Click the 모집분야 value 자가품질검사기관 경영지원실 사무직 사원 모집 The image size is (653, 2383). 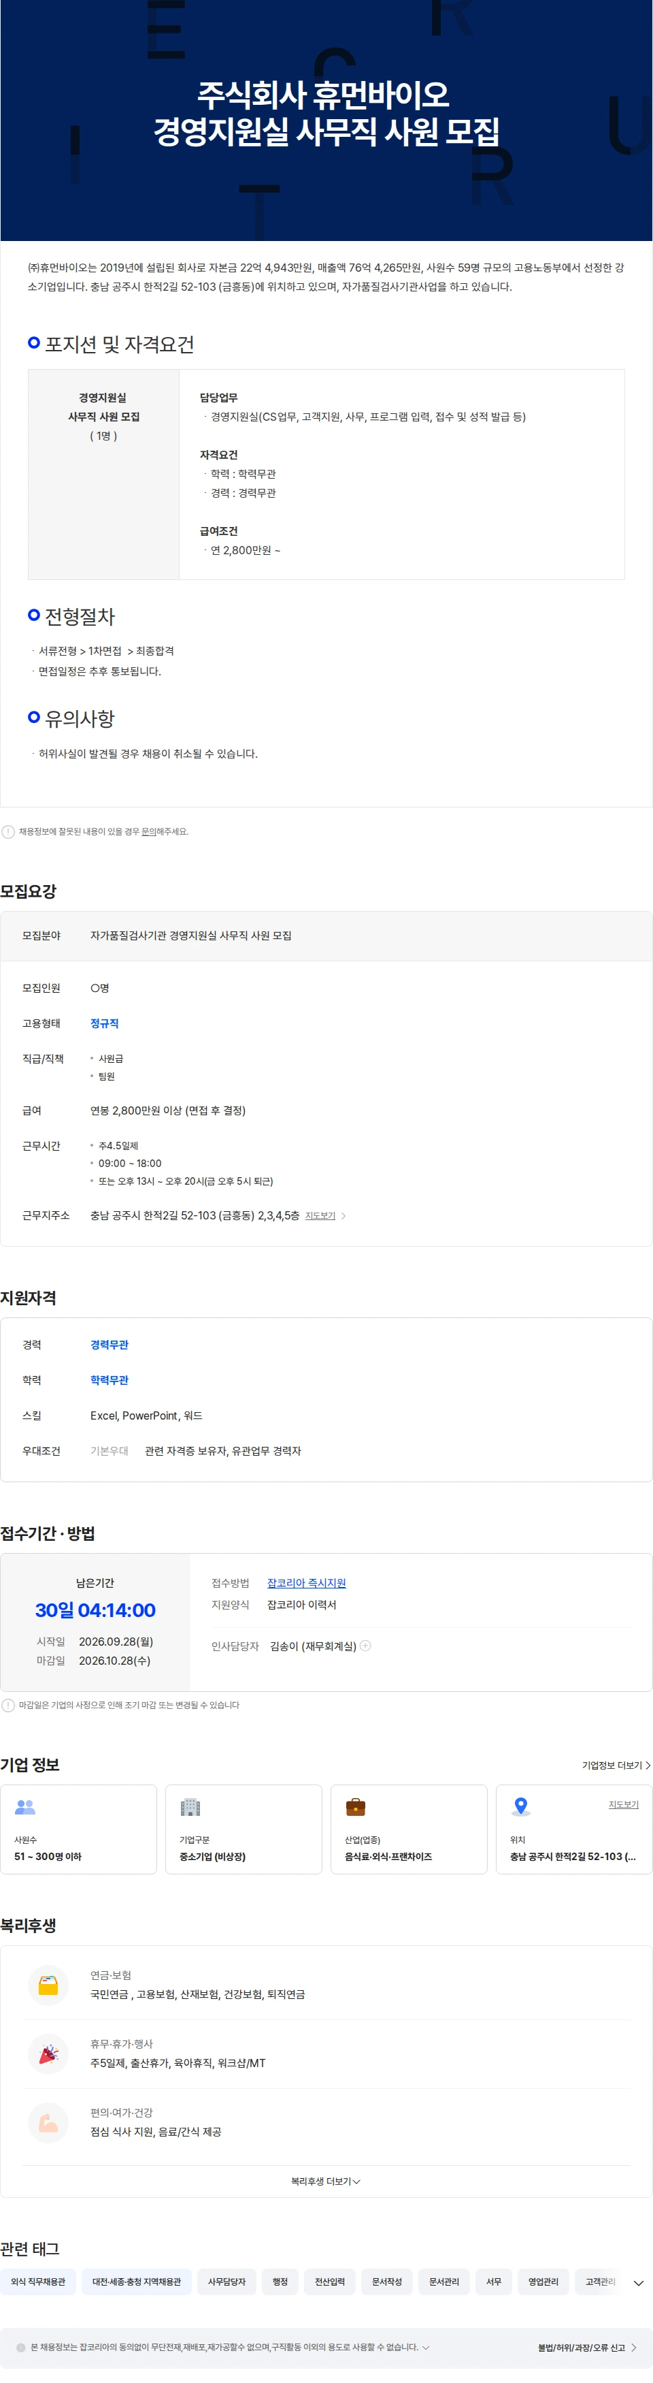pyautogui.click(x=191, y=935)
